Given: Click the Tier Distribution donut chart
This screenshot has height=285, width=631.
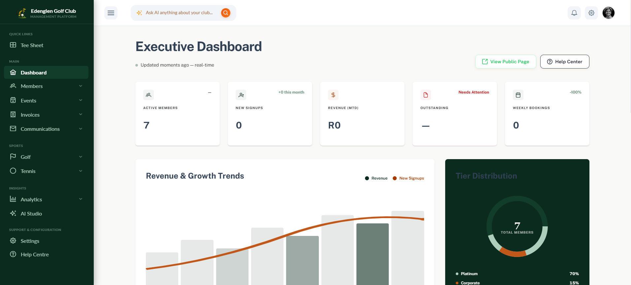Looking at the screenshot, I should tap(517, 226).
